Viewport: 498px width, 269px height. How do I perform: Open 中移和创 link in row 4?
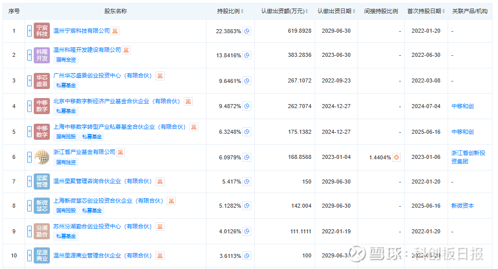coord(462,106)
